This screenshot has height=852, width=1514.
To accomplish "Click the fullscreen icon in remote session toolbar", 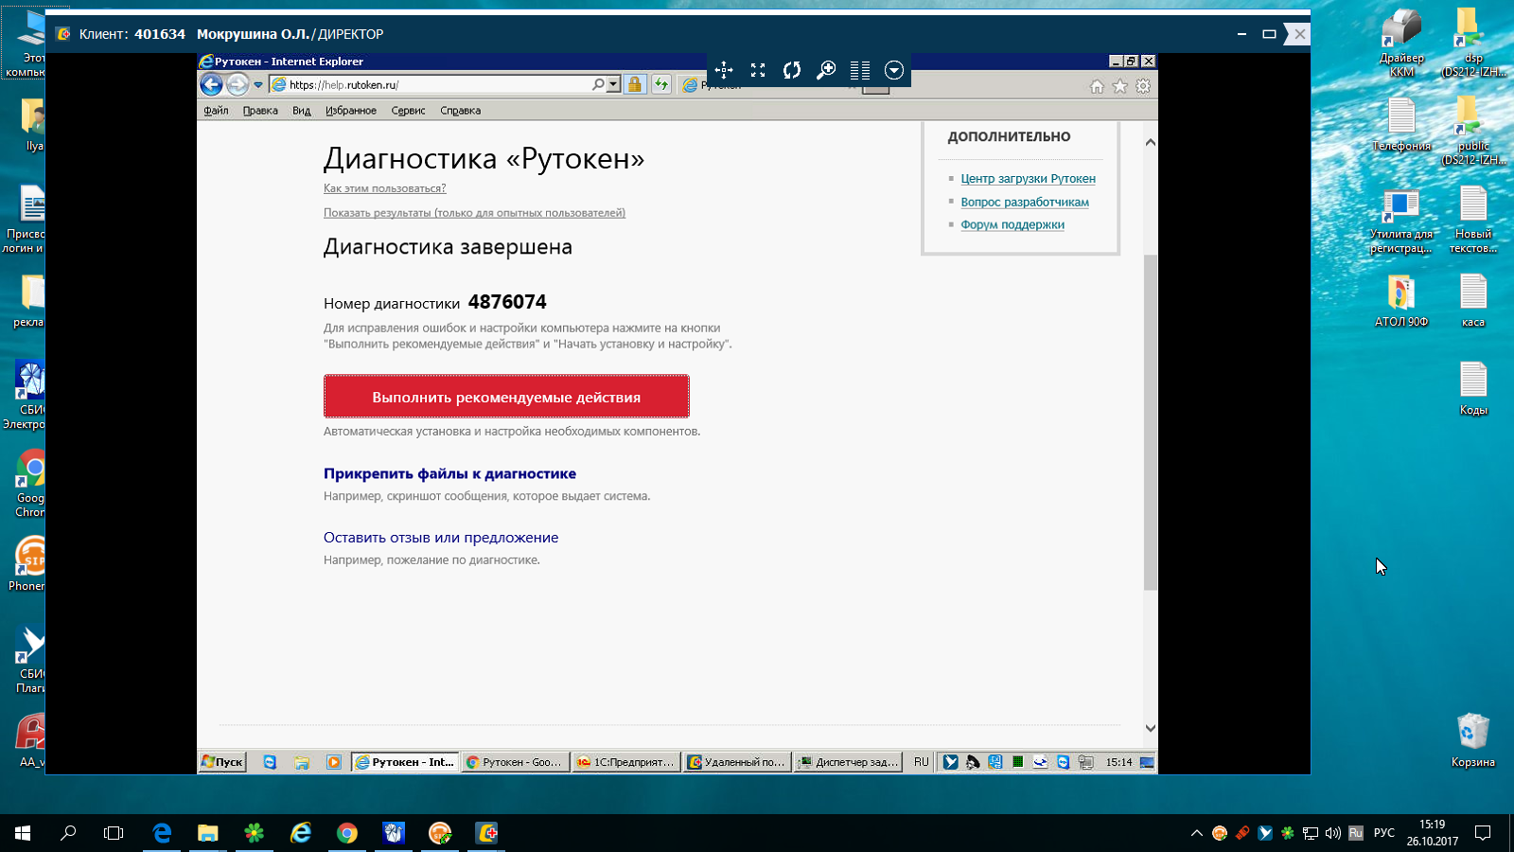I will pos(758,70).
